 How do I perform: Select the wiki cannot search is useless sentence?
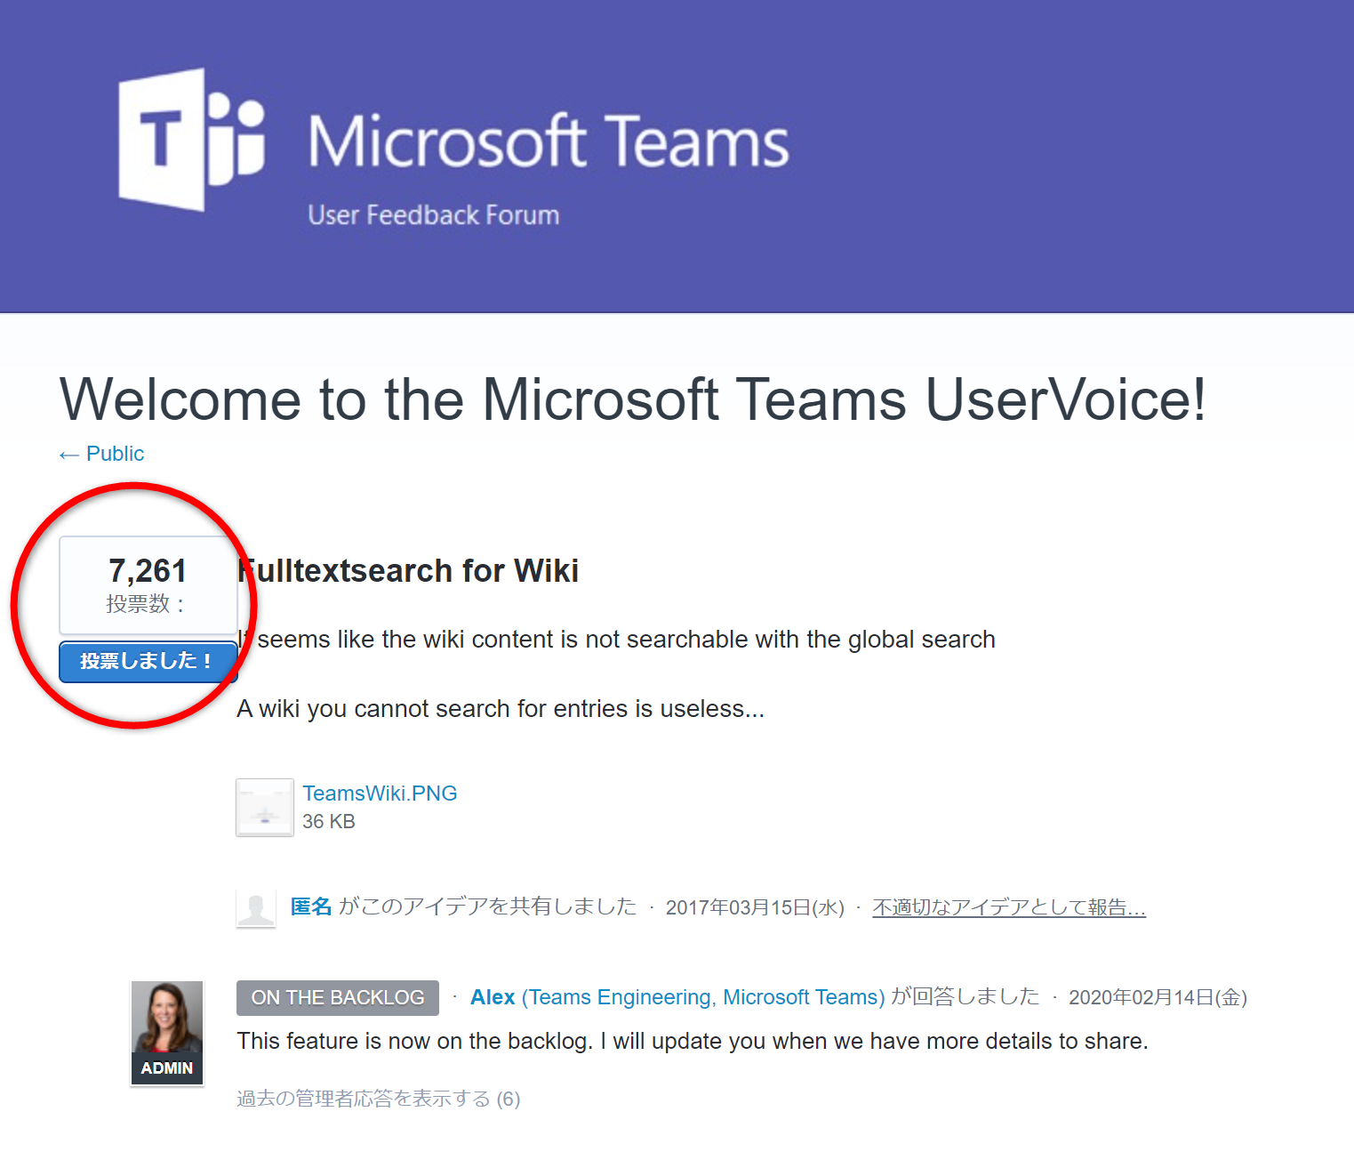coord(501,709)
